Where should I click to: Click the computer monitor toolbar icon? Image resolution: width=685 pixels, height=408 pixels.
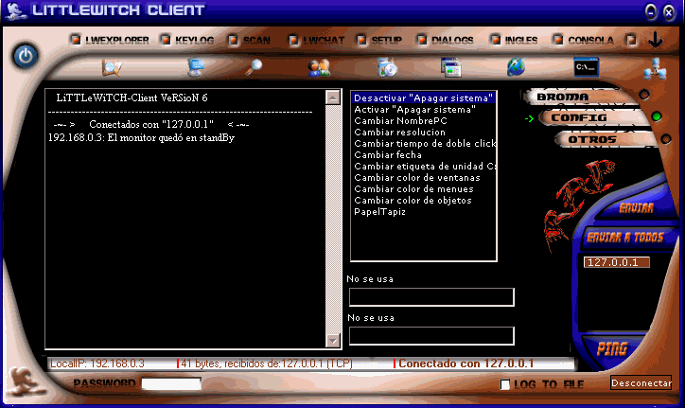[x=197, y=67]
